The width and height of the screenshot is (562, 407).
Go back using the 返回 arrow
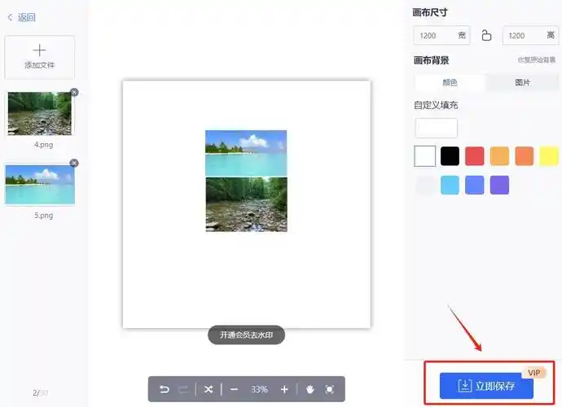[21, 17]
